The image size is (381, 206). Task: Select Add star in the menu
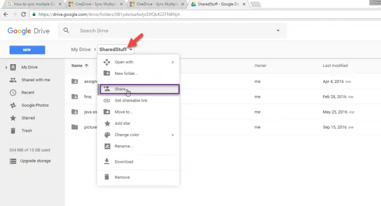point(138,123)
